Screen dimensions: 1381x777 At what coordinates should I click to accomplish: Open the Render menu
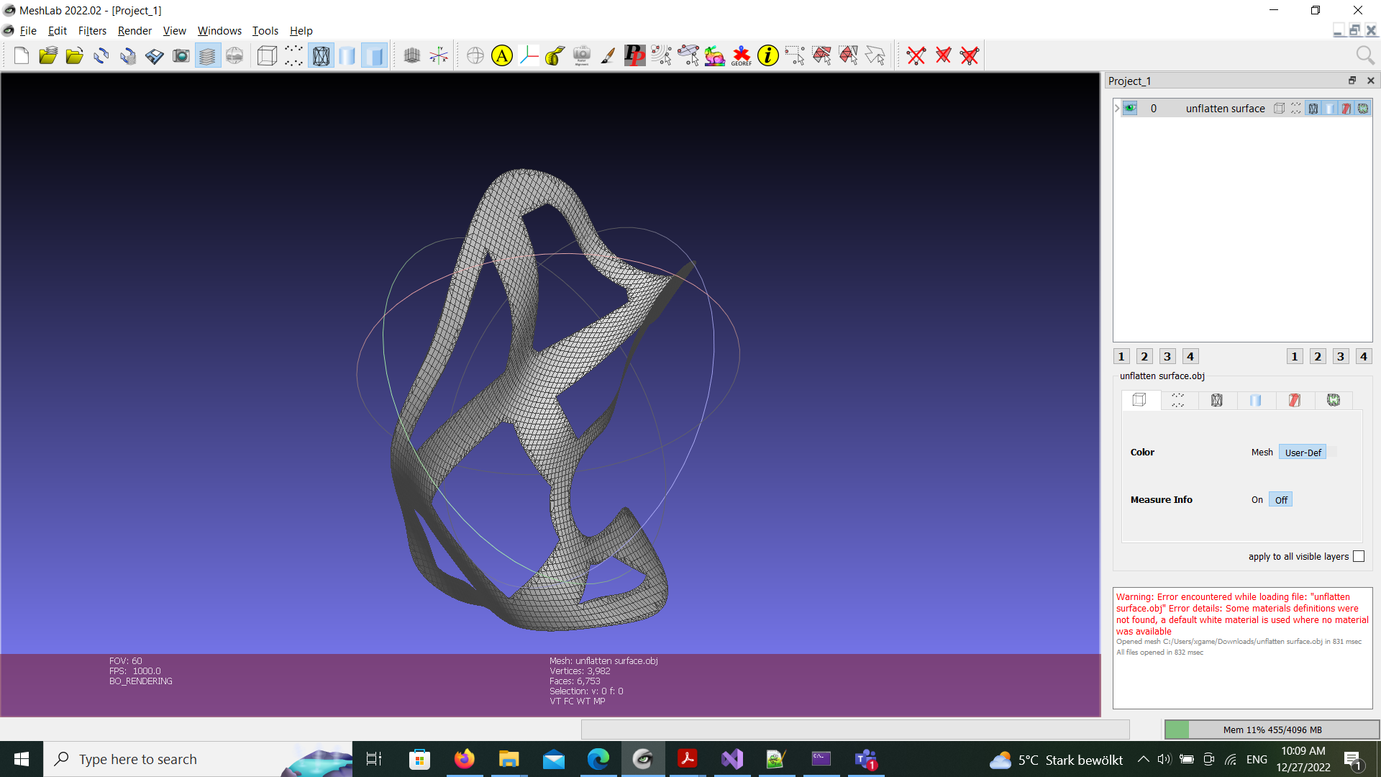click(135, 31)
